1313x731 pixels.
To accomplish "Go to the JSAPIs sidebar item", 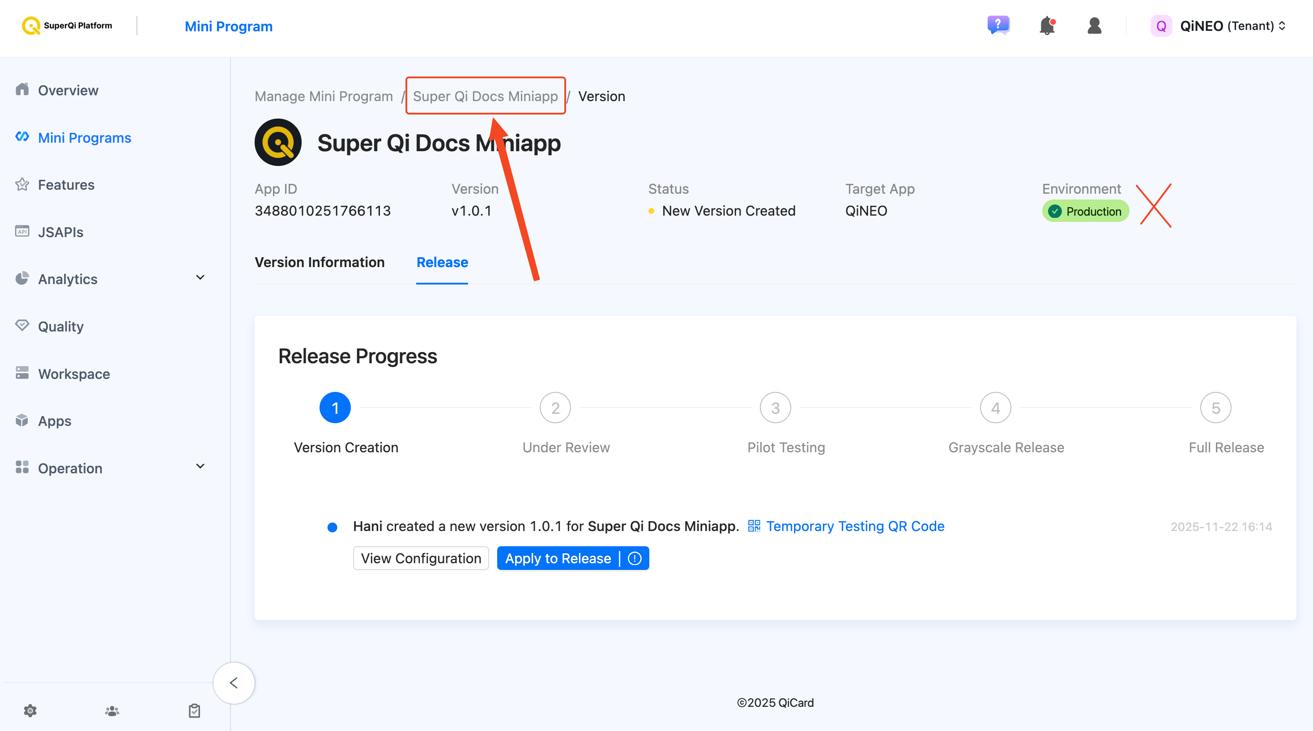I will [60, 232].
